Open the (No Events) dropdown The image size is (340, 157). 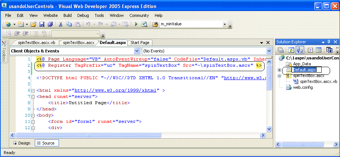tap(269, 51)
